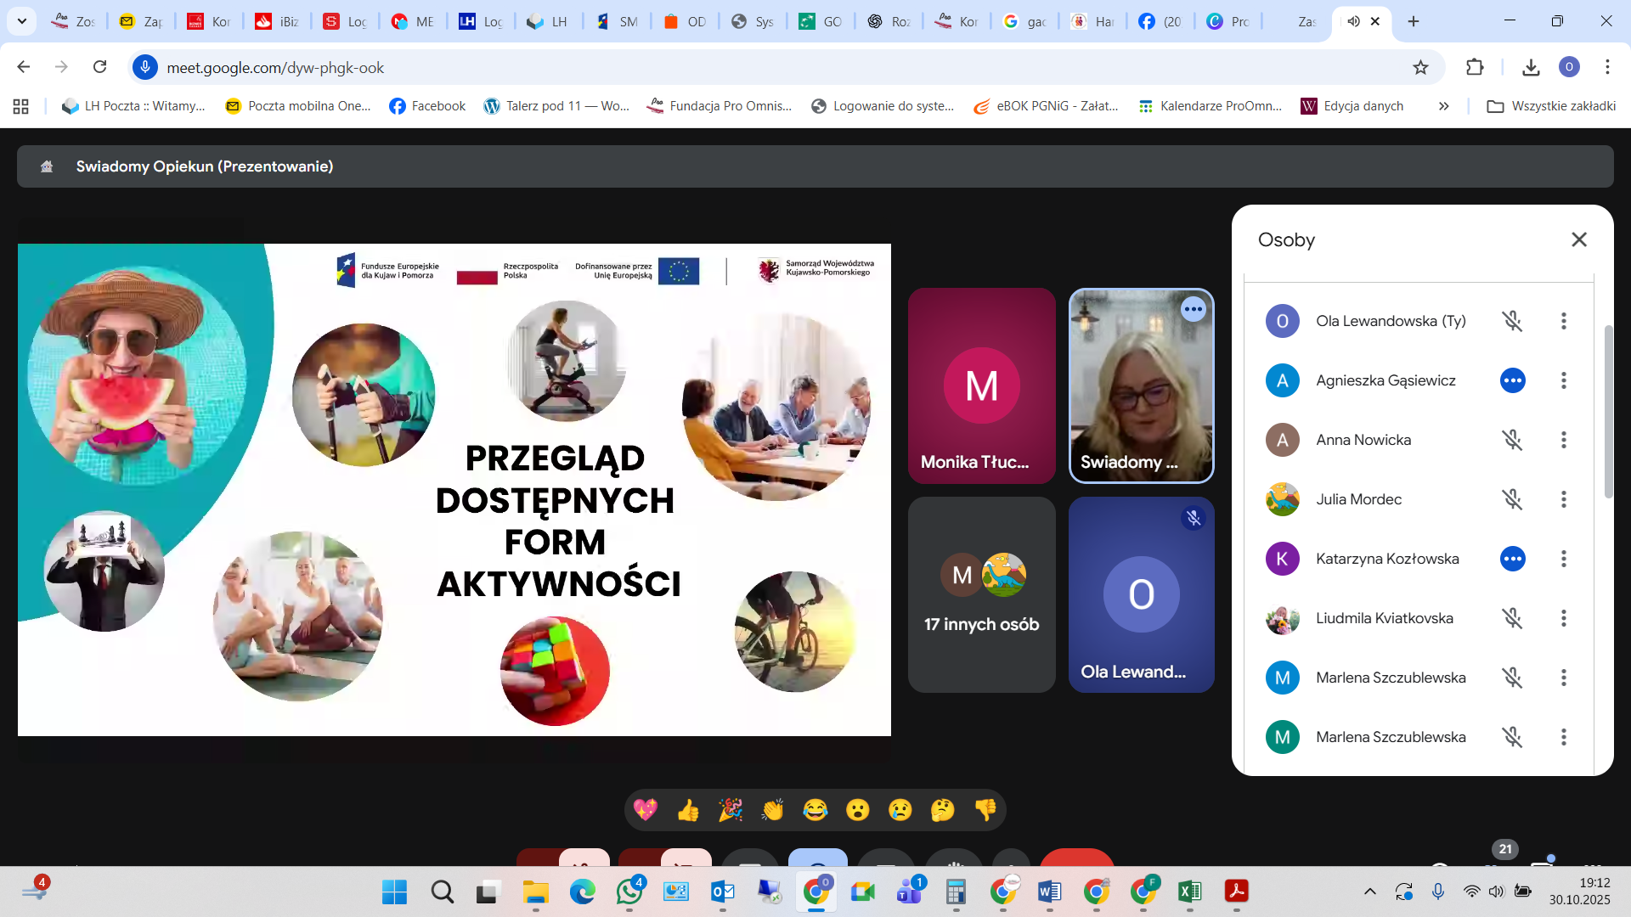Open WhatsApp from the taskbar
The height and width of the screenshot is (917, 1631).
629,892
